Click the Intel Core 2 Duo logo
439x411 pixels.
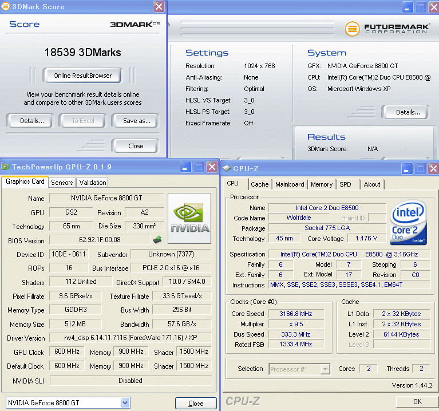408,222
